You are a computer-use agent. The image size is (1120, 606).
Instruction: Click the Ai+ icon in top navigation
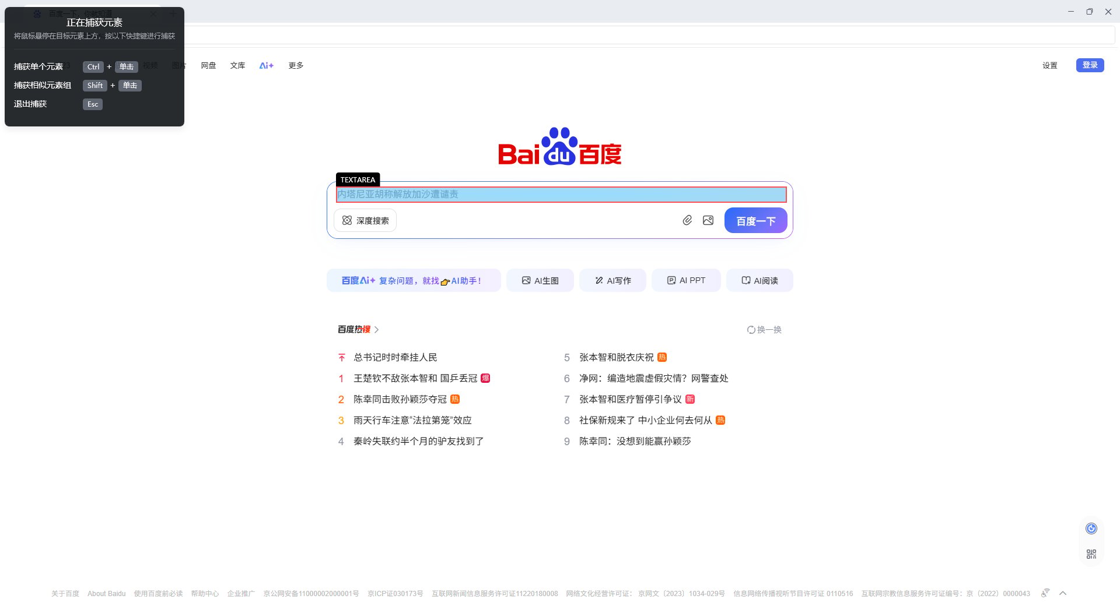tap(267, 65)
